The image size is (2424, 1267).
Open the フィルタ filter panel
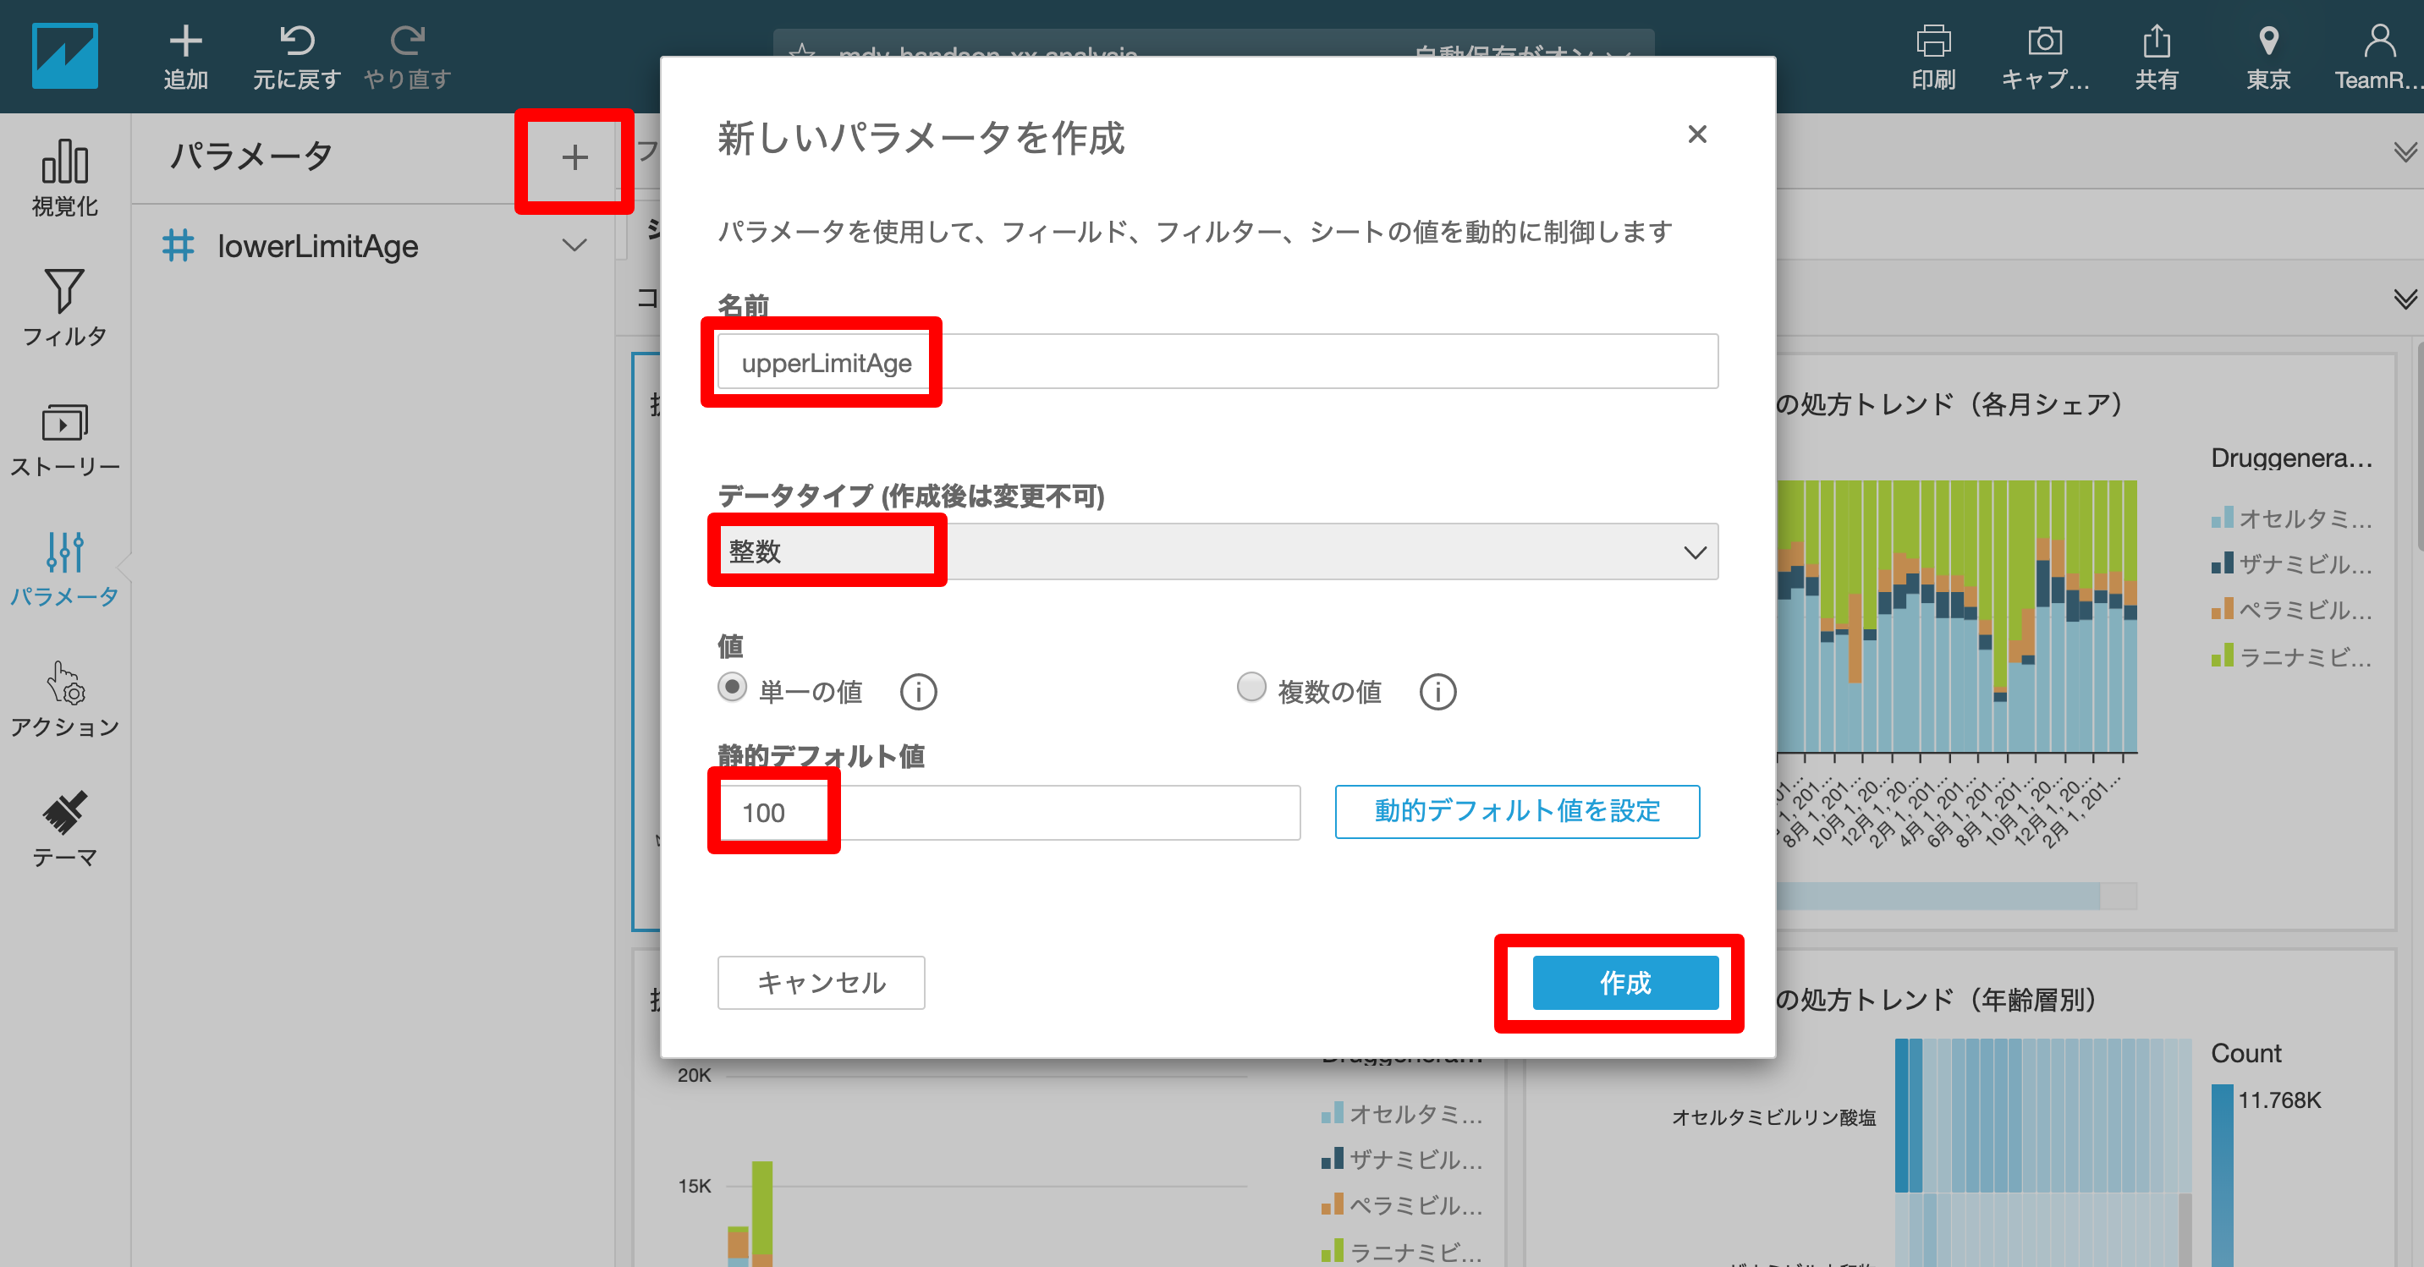point(65,308)
